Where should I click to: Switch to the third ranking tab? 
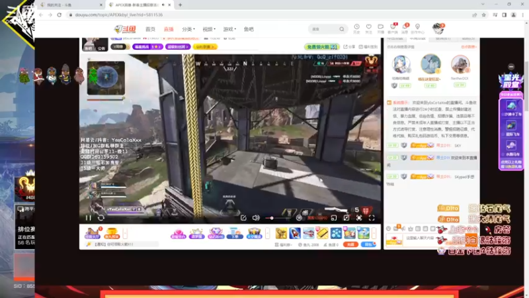[442, 39]
